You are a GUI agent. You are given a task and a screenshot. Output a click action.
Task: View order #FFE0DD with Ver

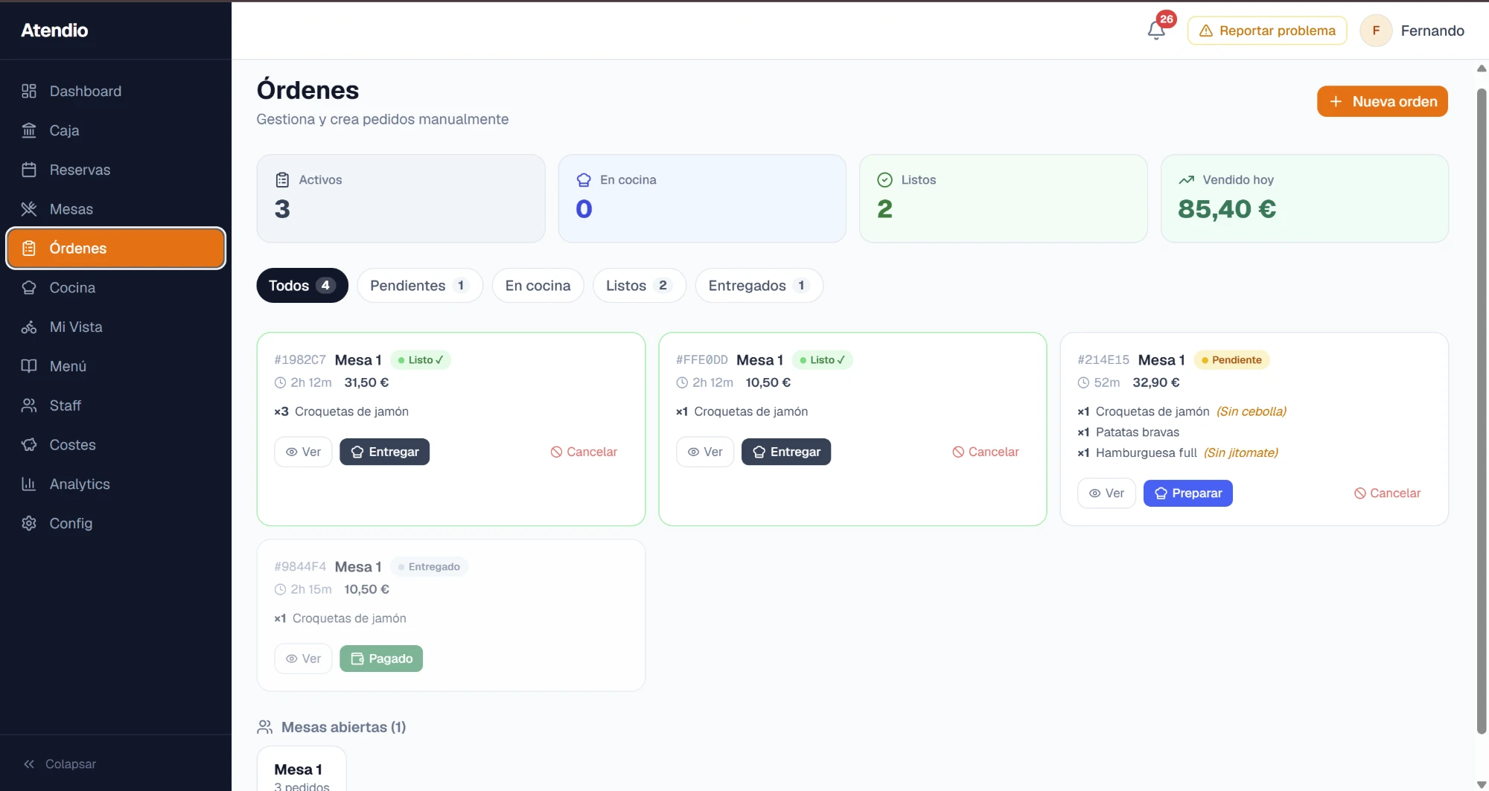(x=705, y=452)
